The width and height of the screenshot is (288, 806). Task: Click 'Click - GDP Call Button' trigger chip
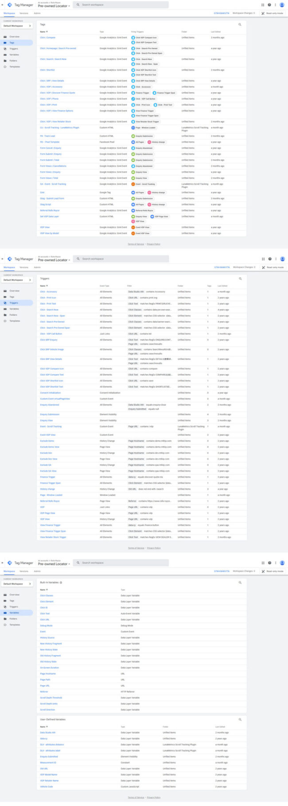[143, 99]
